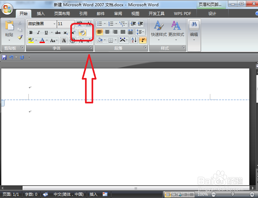Click the Undo arrow icon
The width and height of the screenshot is (258, 198).
[11, 57]
